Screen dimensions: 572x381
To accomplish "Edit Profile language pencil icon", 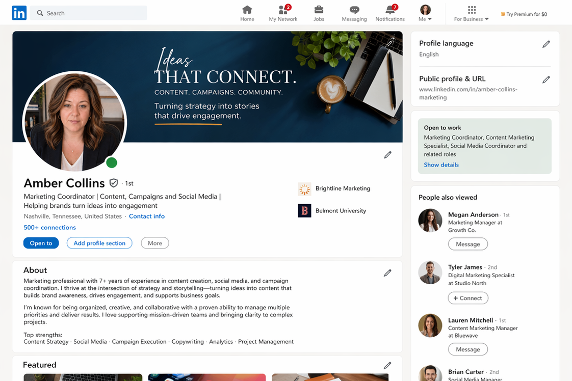I will 545,44.
